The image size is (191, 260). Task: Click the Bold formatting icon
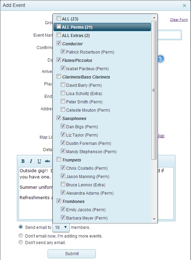pyautogui.click(x=23, y=161)
